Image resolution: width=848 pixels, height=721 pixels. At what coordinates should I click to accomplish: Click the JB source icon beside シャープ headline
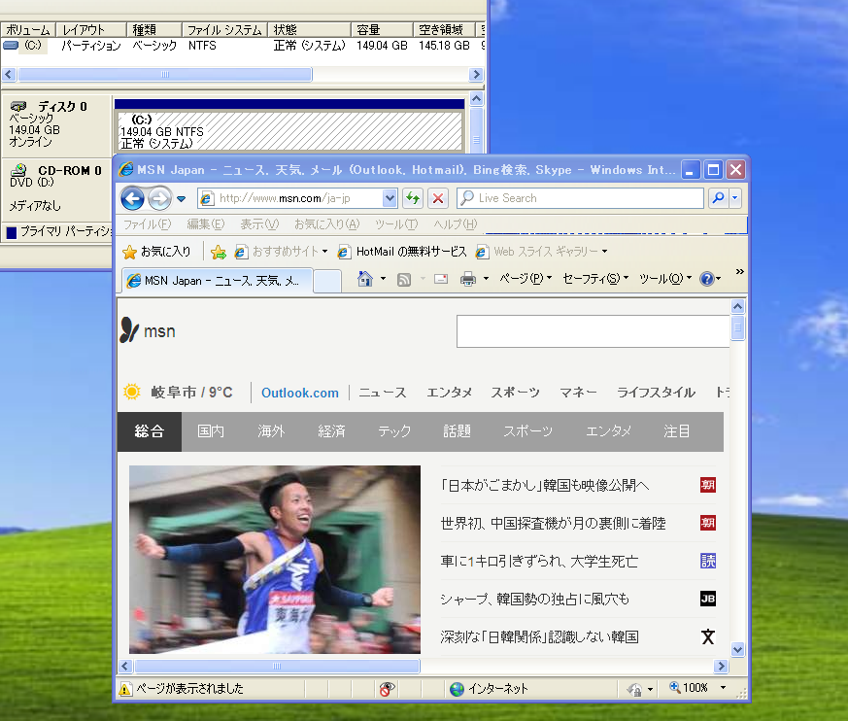point(708,599)
